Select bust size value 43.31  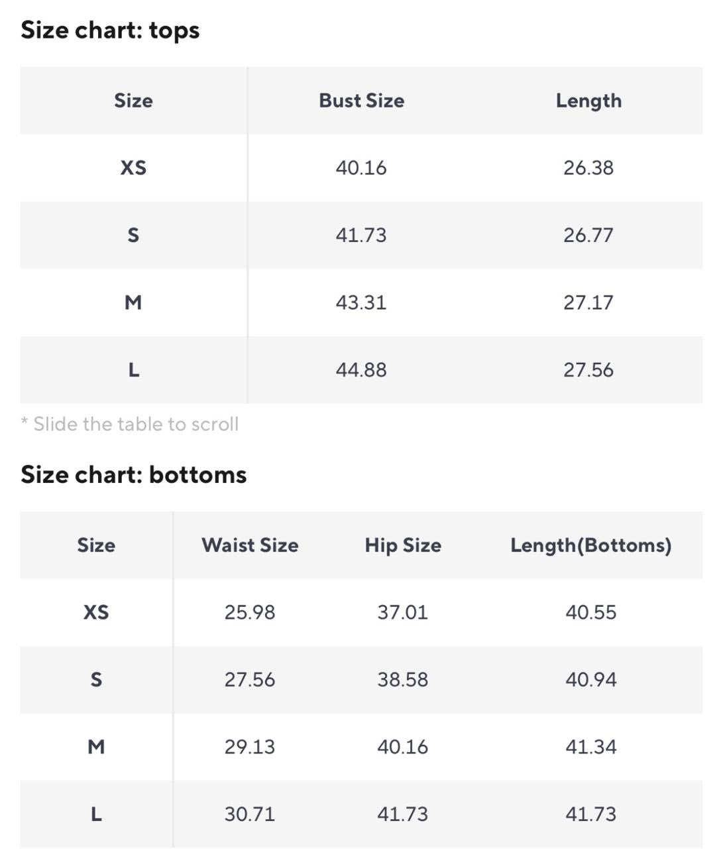point(361,302)
